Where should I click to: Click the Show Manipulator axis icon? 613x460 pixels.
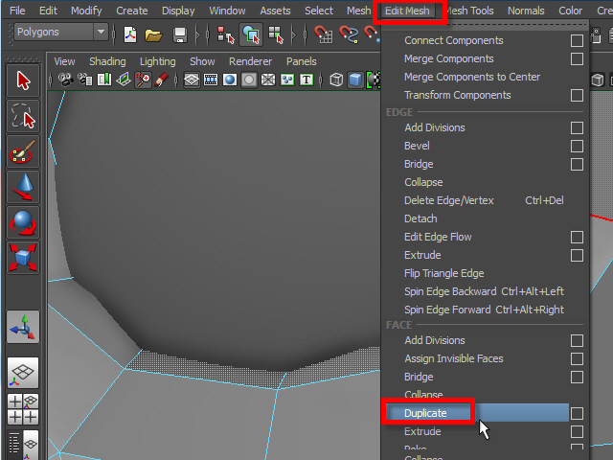click(x=23, y=327)
